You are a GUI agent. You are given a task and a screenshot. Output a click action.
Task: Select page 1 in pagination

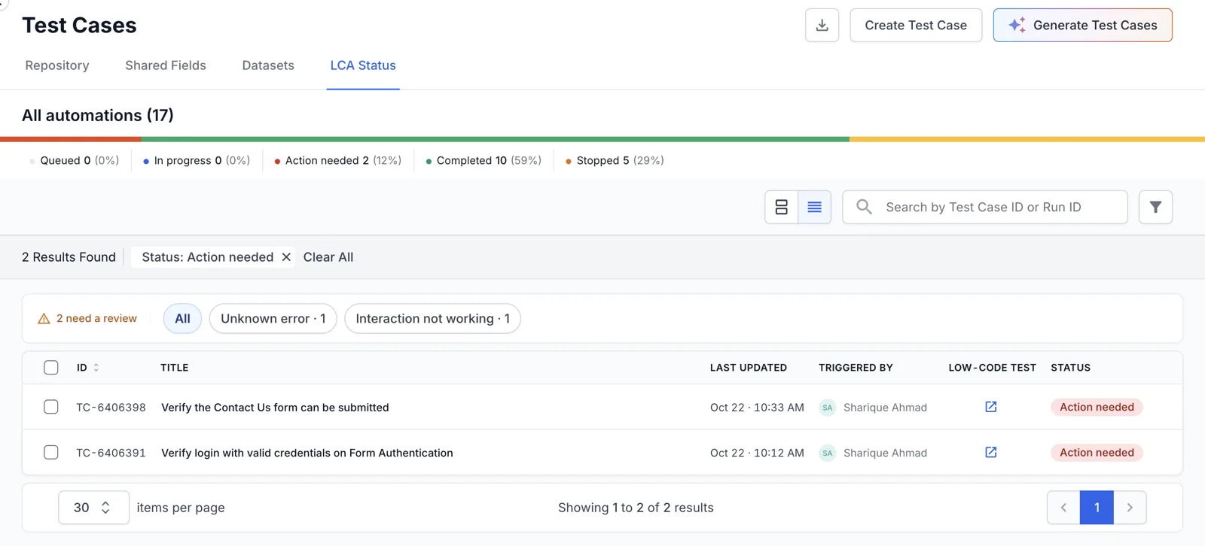pyautogui.click(x=1097, y=508)
